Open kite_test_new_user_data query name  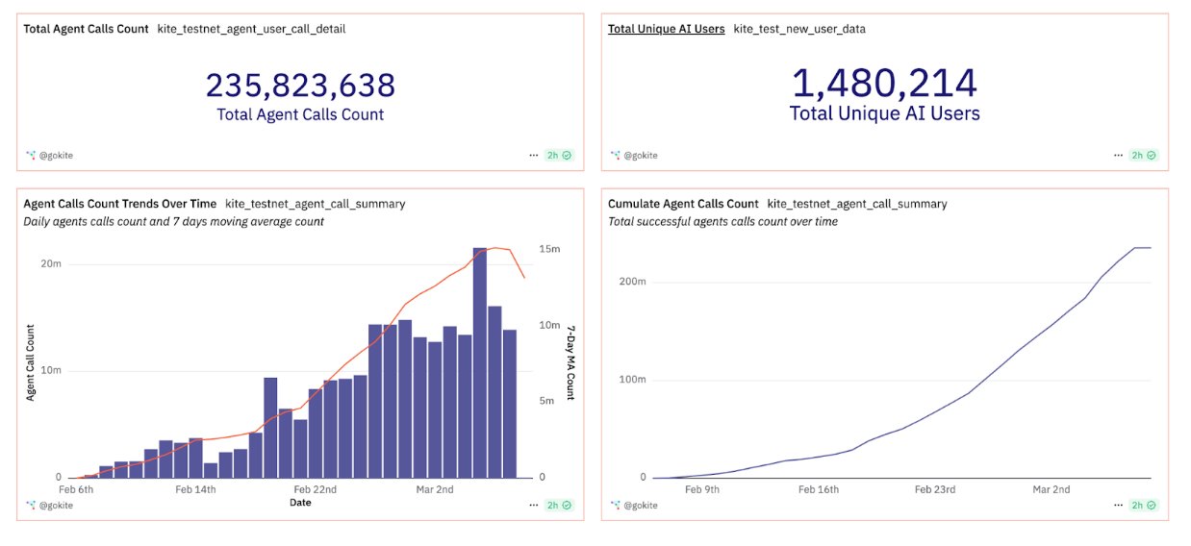pyautogui.click(x=798, y=29)
